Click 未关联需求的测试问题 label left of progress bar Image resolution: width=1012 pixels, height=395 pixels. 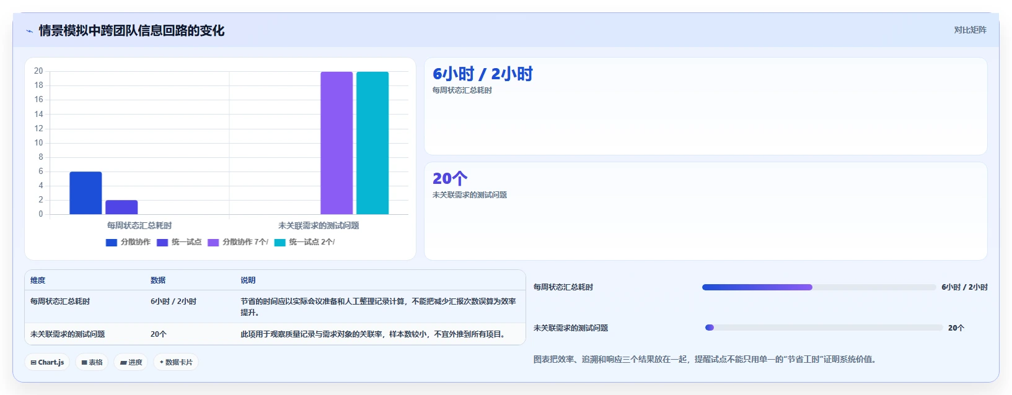click(x=571, y=328)
